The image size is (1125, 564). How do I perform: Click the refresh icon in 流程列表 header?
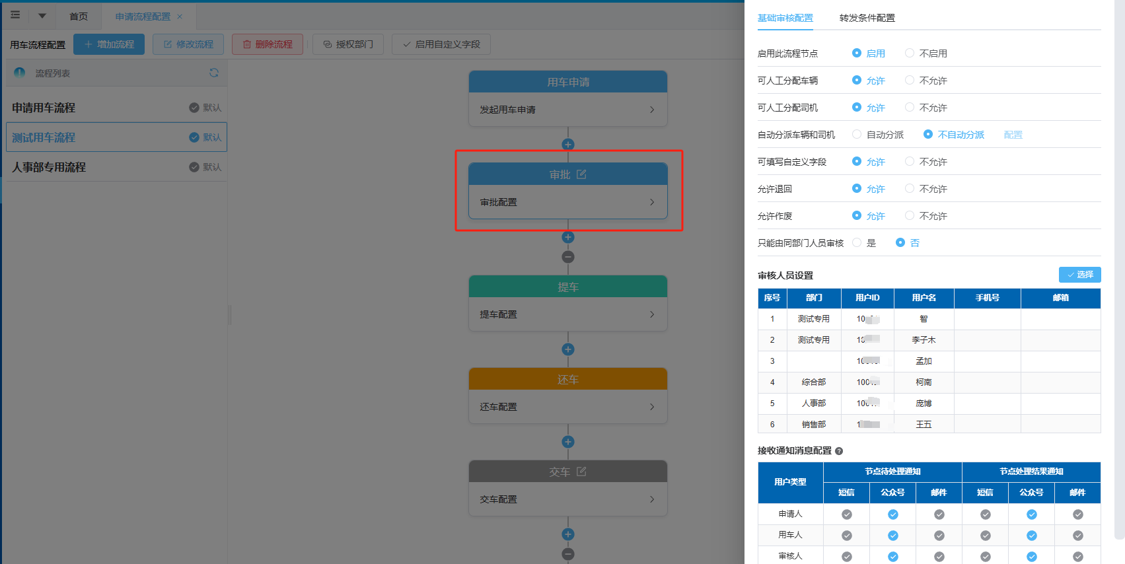[x=213, y=73]
